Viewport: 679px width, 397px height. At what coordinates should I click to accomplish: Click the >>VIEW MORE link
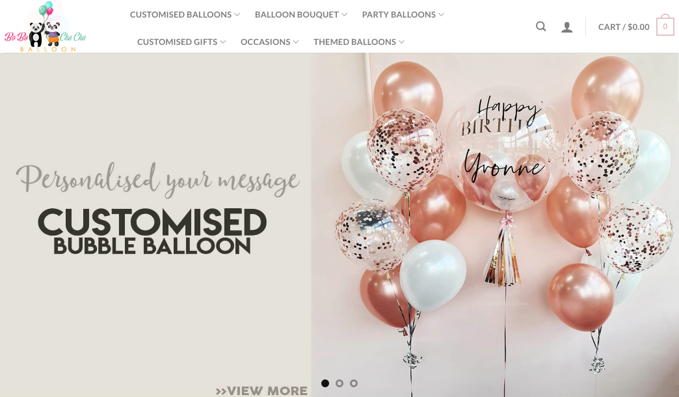pos(261,391)
